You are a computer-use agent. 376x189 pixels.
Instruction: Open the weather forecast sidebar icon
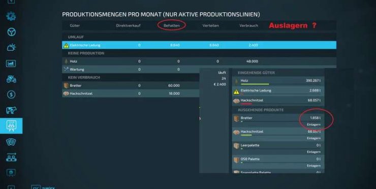(x=11, y=47)
